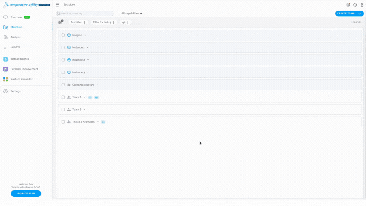Image resolution: width=366 pixels, height=206 pixels.
Task: Check the Imagine row checkbox
Action: point(63,35)
